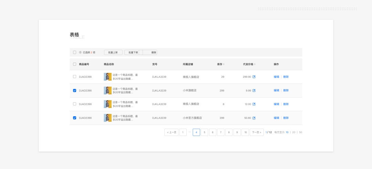Go to previous page with 上一页
The height and width of the screenshot is (169, 372).
[171, 132]
